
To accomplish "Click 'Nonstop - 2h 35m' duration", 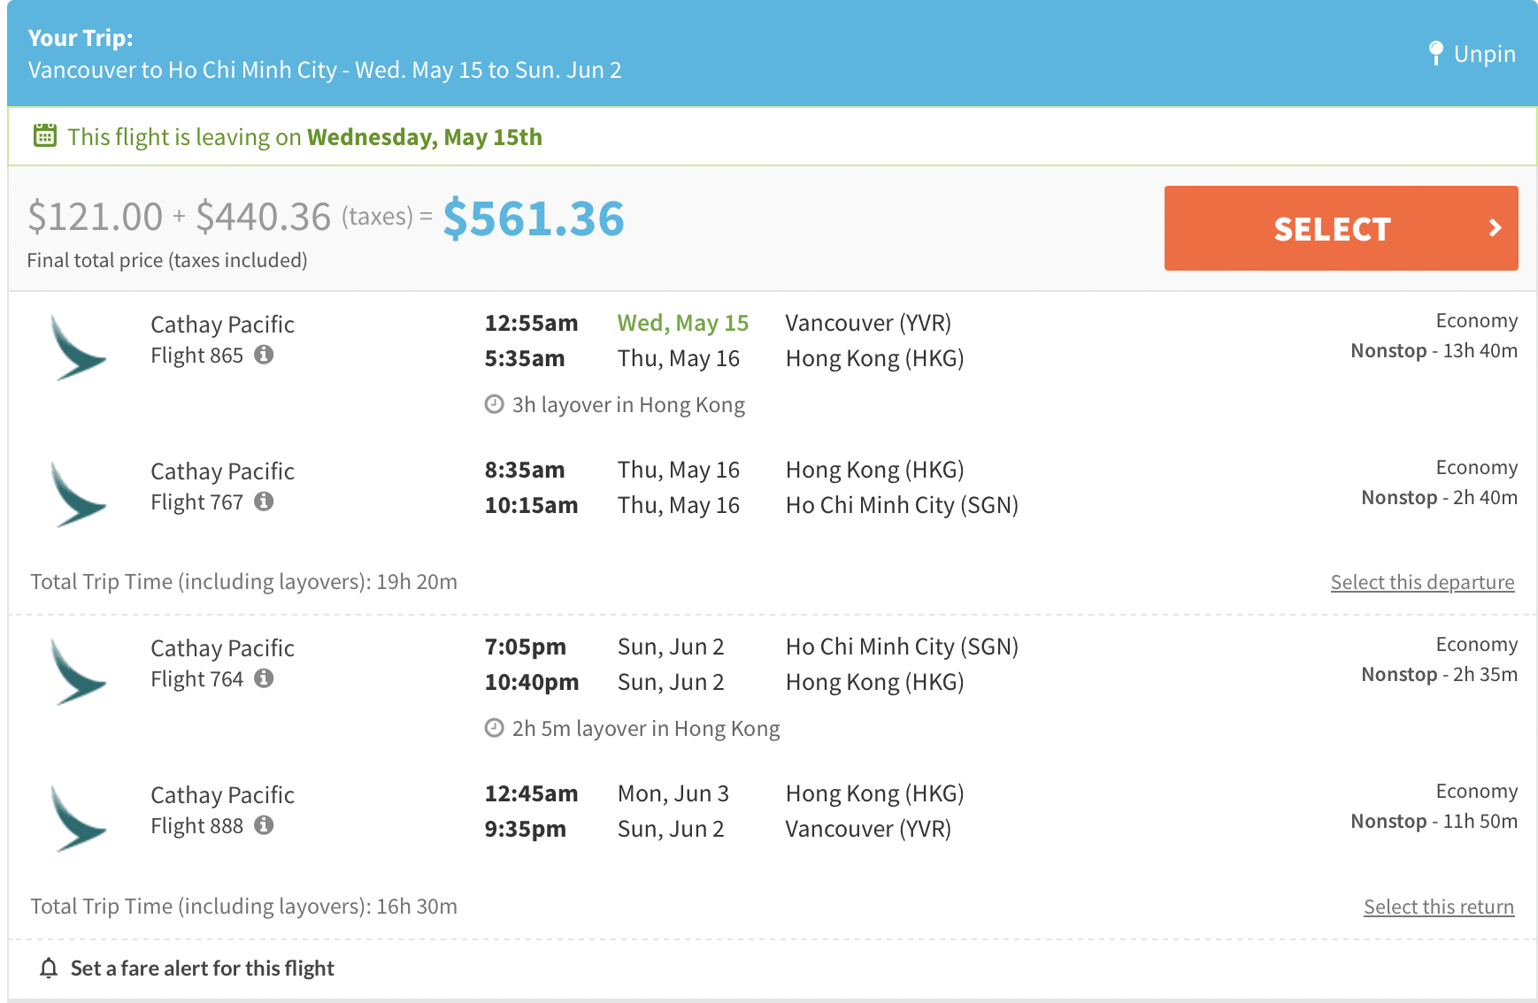I will tap(1439, 674).
